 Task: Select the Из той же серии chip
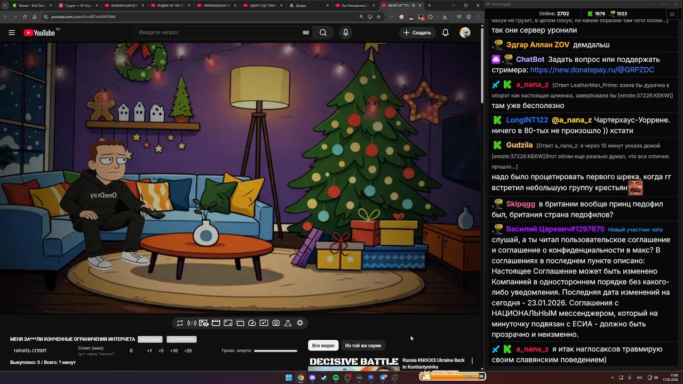tap(363, 346)
